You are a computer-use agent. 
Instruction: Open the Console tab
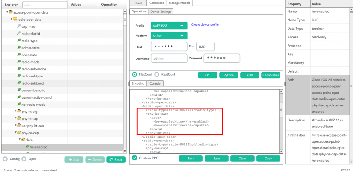coord(155,83)
